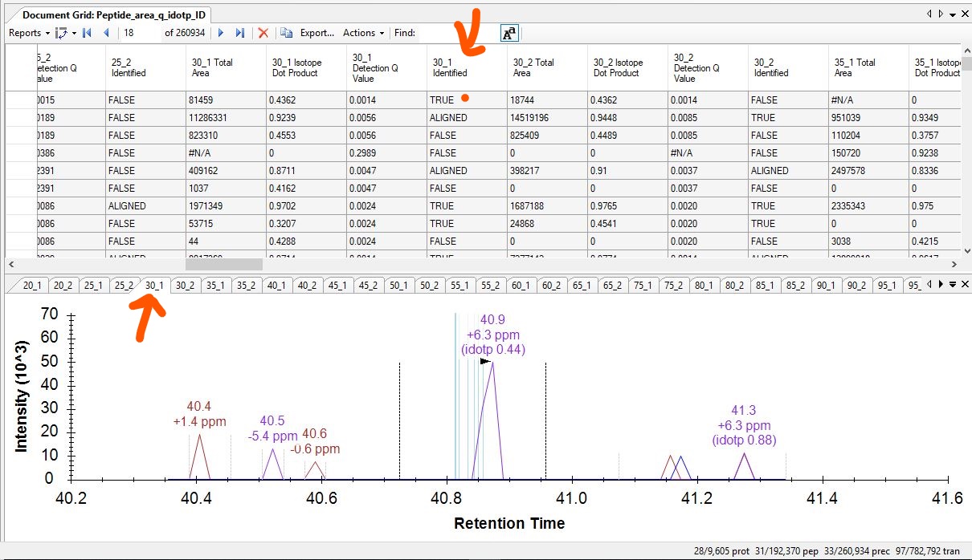The width and height of the screenshot is (972, 560).
Task: Click the Export... button
Action: (x=317, y=33)
